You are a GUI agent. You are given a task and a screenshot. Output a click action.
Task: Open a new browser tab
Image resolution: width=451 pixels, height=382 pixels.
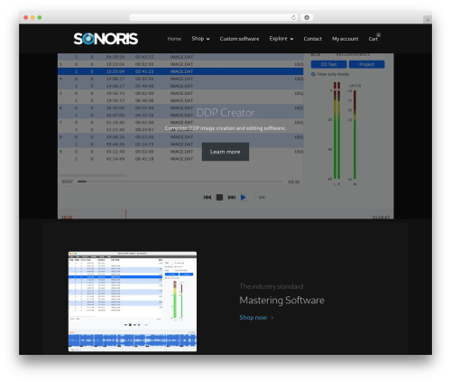point(428,20)
